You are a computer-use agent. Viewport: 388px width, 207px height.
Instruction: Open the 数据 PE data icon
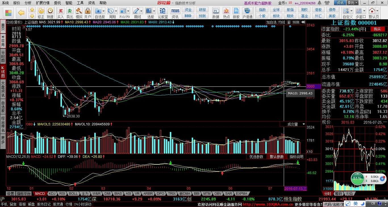pos(216,11)
